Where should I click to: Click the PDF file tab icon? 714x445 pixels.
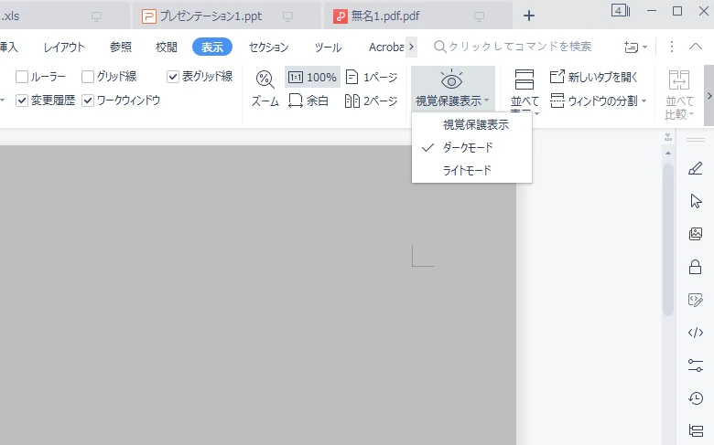[x=341, y=16]
